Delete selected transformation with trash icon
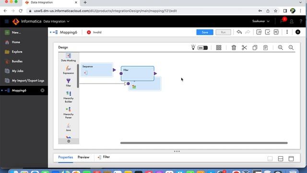This screenshot has height=173, width=307. (x=234, y=48)
